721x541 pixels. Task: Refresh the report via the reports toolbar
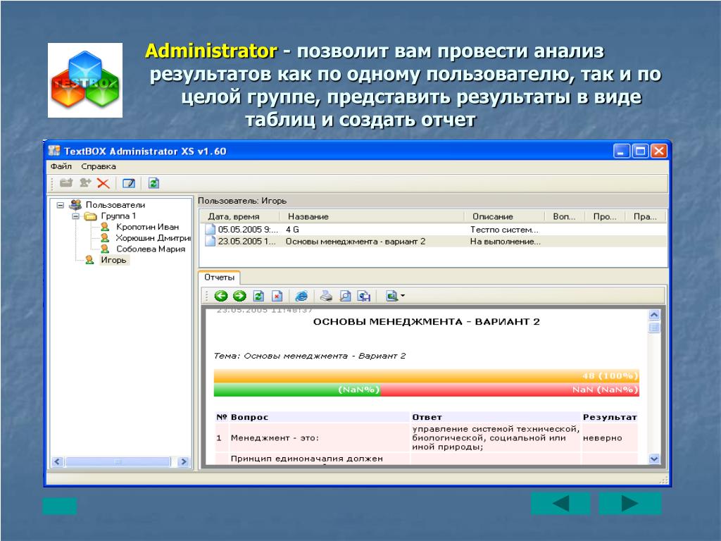click(258, 297)
